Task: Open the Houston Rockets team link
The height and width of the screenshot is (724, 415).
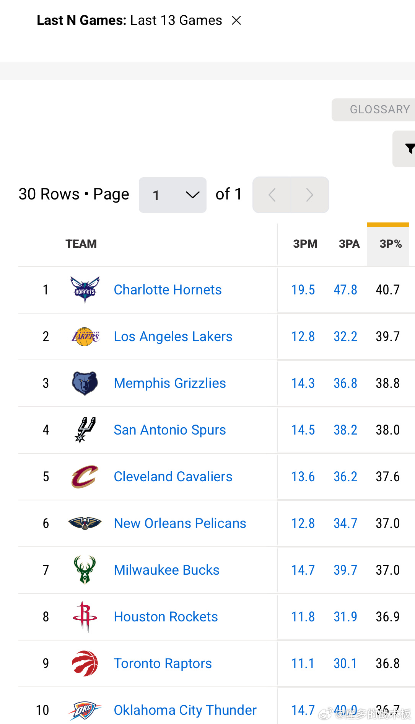Action: pyautogui.click(x=166, y=617)
